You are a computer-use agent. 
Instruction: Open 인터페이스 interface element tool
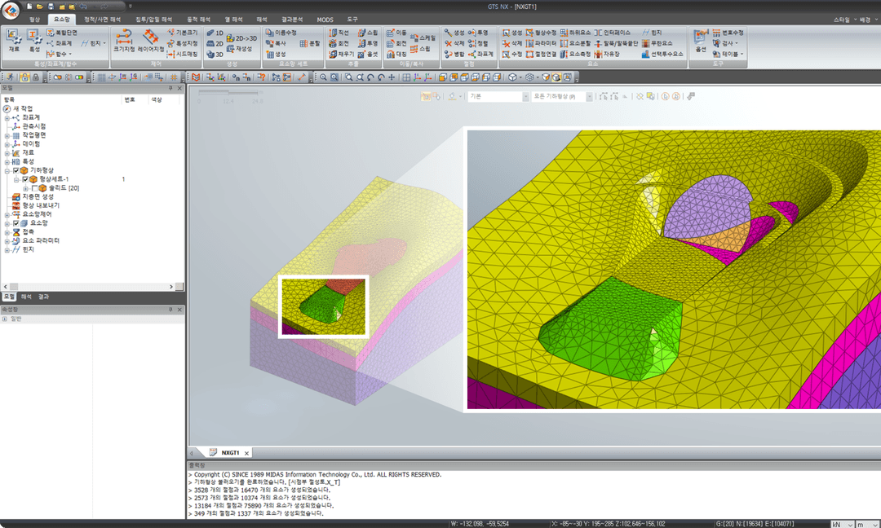(x=613, y=33)
